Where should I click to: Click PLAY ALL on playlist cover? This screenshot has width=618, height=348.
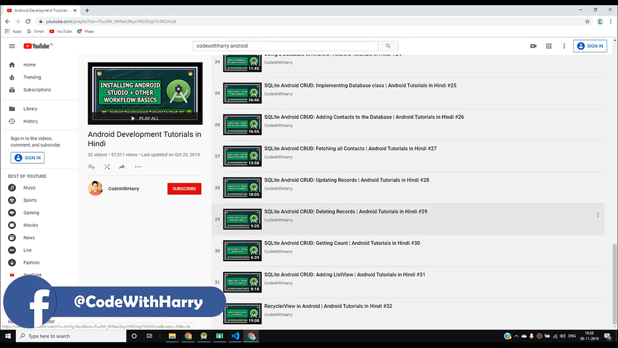coord(145,119)
